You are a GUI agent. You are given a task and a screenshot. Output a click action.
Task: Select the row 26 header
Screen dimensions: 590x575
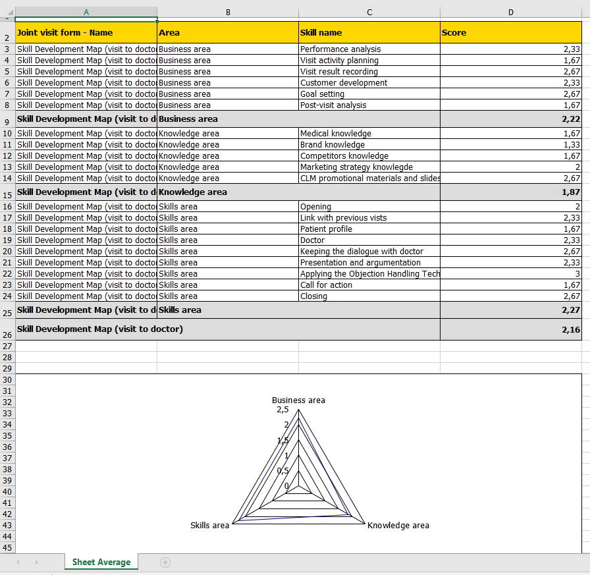point(7,333)
